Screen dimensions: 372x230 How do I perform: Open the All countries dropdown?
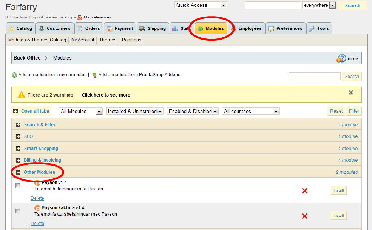click(x=251, y=111)
